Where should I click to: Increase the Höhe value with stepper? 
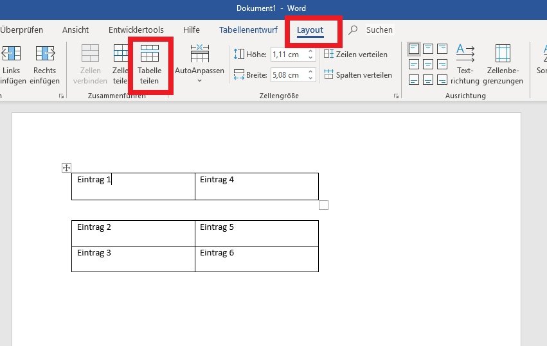tap(310, 51)
